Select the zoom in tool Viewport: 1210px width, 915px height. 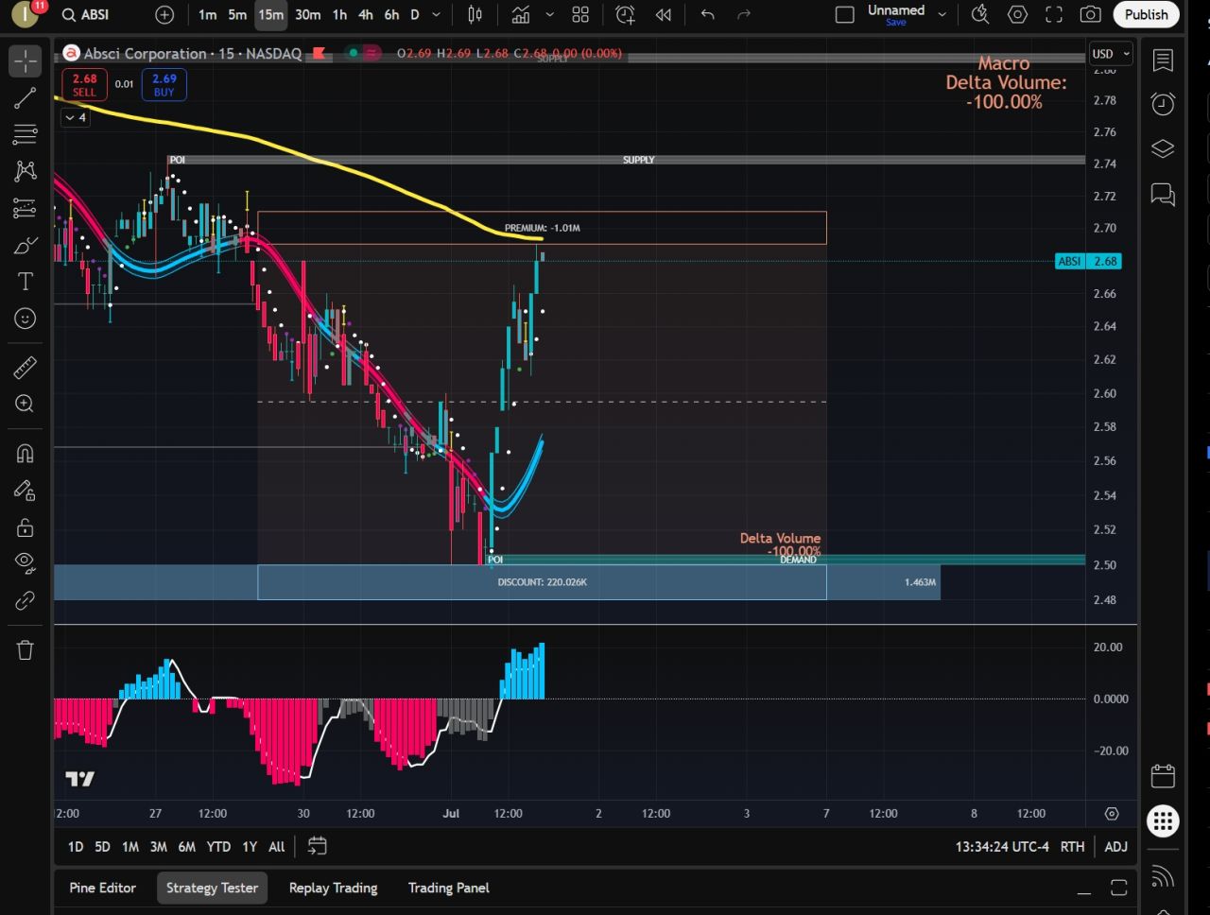(x=26, y=405)
